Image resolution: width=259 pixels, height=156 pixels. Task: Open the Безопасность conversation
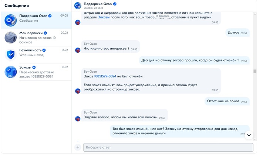(x=37, y=52)
